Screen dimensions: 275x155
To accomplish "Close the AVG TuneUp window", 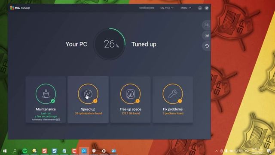I will coord(207,8).
